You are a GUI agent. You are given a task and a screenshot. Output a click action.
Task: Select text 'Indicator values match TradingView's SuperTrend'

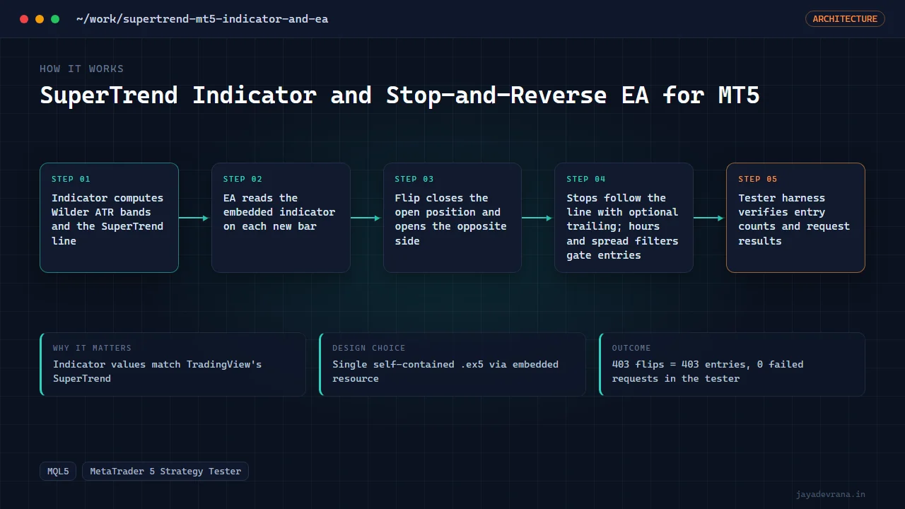click(x=157, y=371)
